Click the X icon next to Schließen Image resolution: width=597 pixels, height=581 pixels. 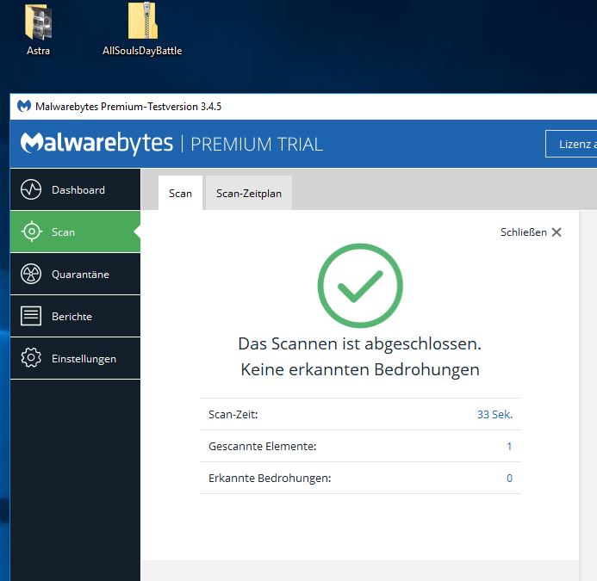(x=557, y=232)
